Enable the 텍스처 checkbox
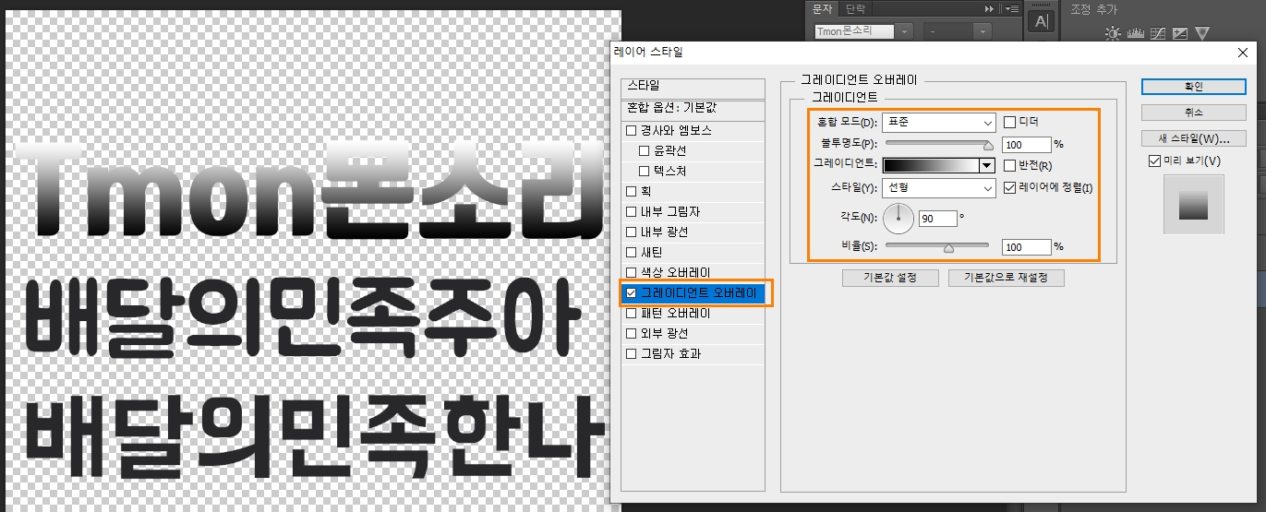The height and width of the screenshot is (512, 1266). coord(645,172)
